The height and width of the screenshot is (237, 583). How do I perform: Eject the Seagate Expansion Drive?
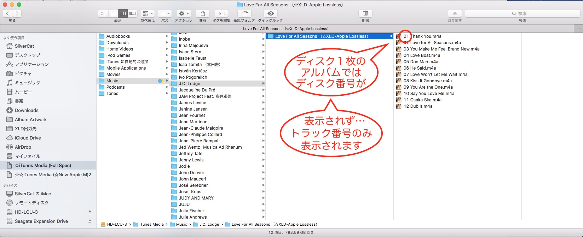tap(90, 221)
